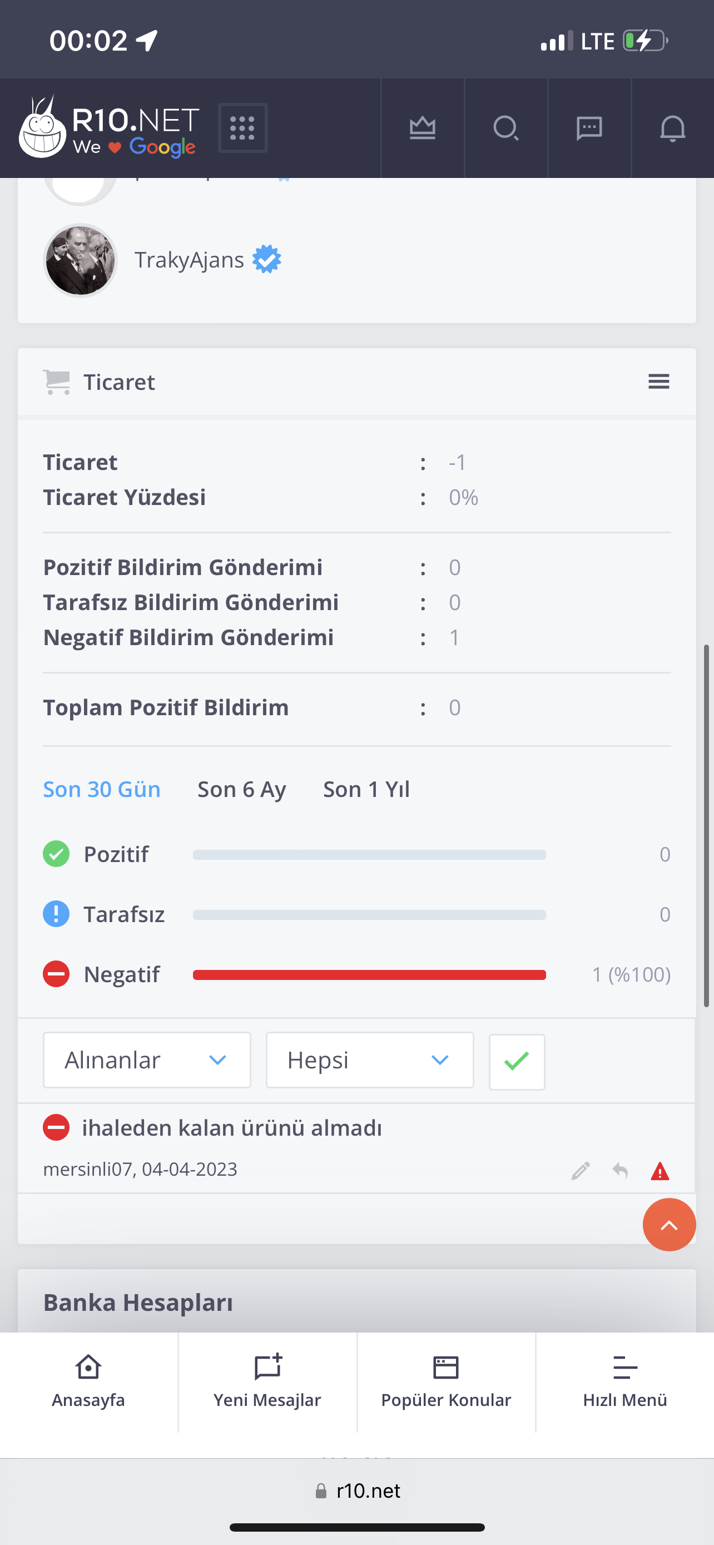Select the Son 30 Gün tab
Image resolution: width=714 pixels, height=1545 pixels.
pos(102,789)
